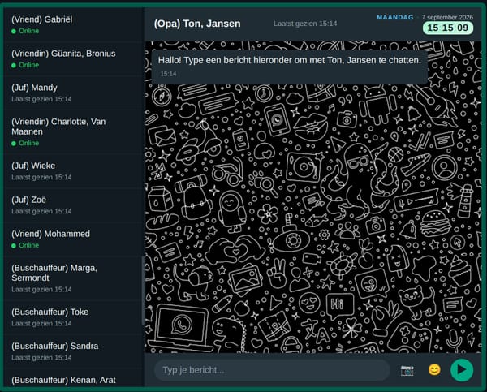
Task: Open chat with (Vriend) Gabriël
Action: (x=74, y=25)
